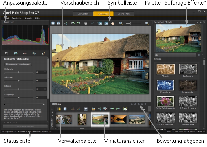Activate the Red Eye removal tool
Screen dimensions: 207x147
click(25, 53)
